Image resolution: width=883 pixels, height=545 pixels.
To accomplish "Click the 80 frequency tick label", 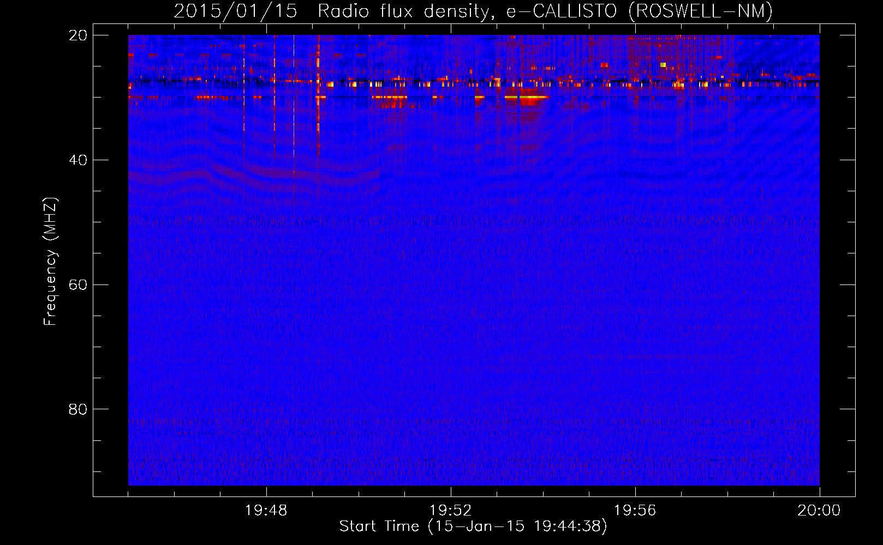I will (78, 409).
